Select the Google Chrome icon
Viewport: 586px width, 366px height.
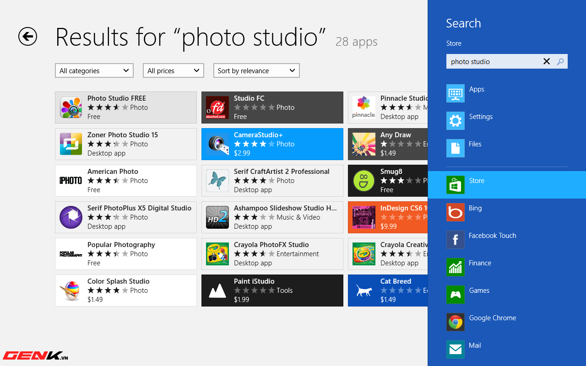tap(456, 322)
